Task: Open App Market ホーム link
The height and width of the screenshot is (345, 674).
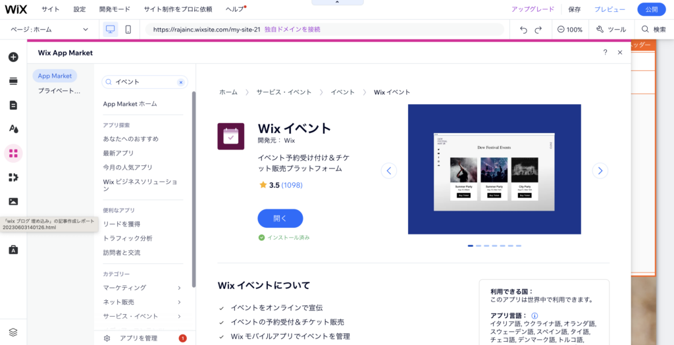Action: (x=130, y=103)
